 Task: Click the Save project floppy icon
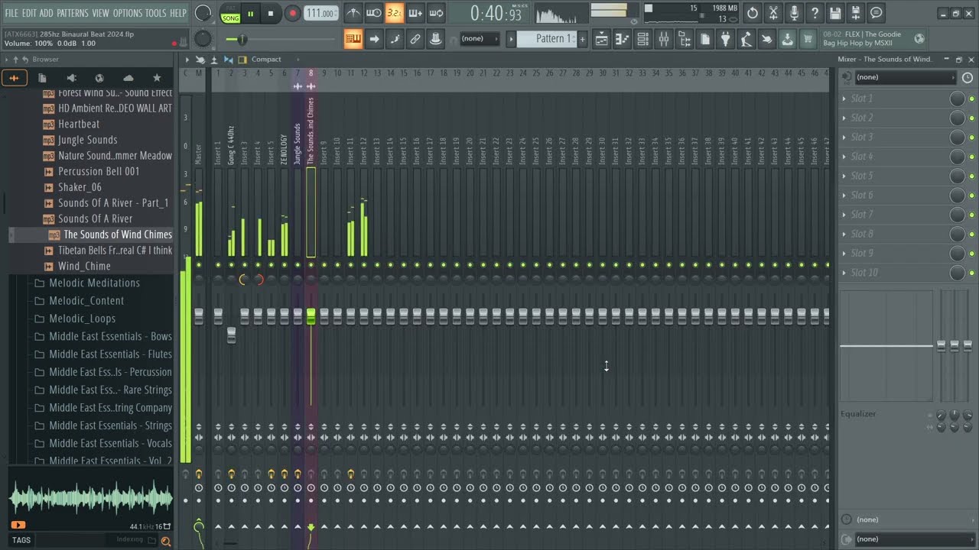point(835,13)
